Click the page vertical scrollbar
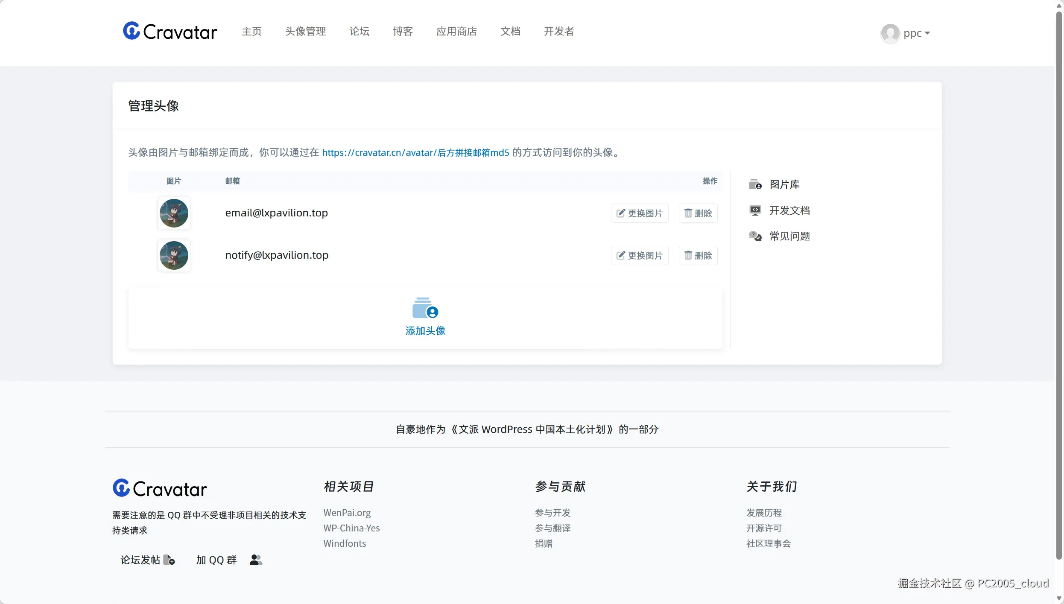 pos(1059,286)
